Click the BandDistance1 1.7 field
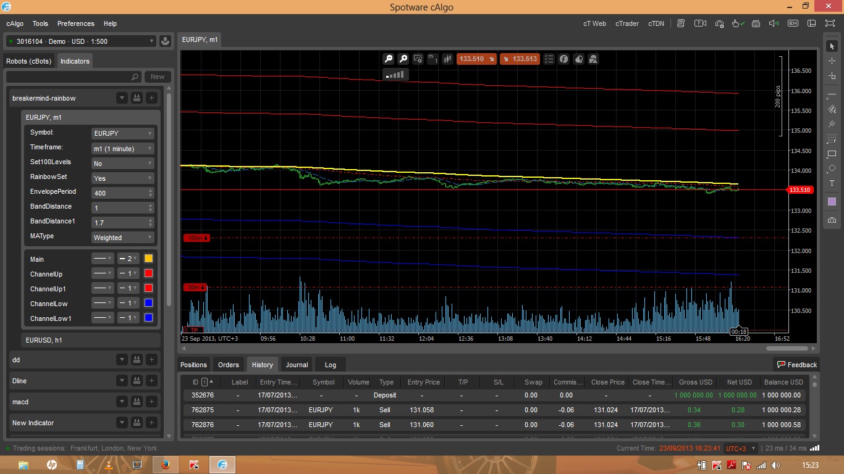 (122, 222)
